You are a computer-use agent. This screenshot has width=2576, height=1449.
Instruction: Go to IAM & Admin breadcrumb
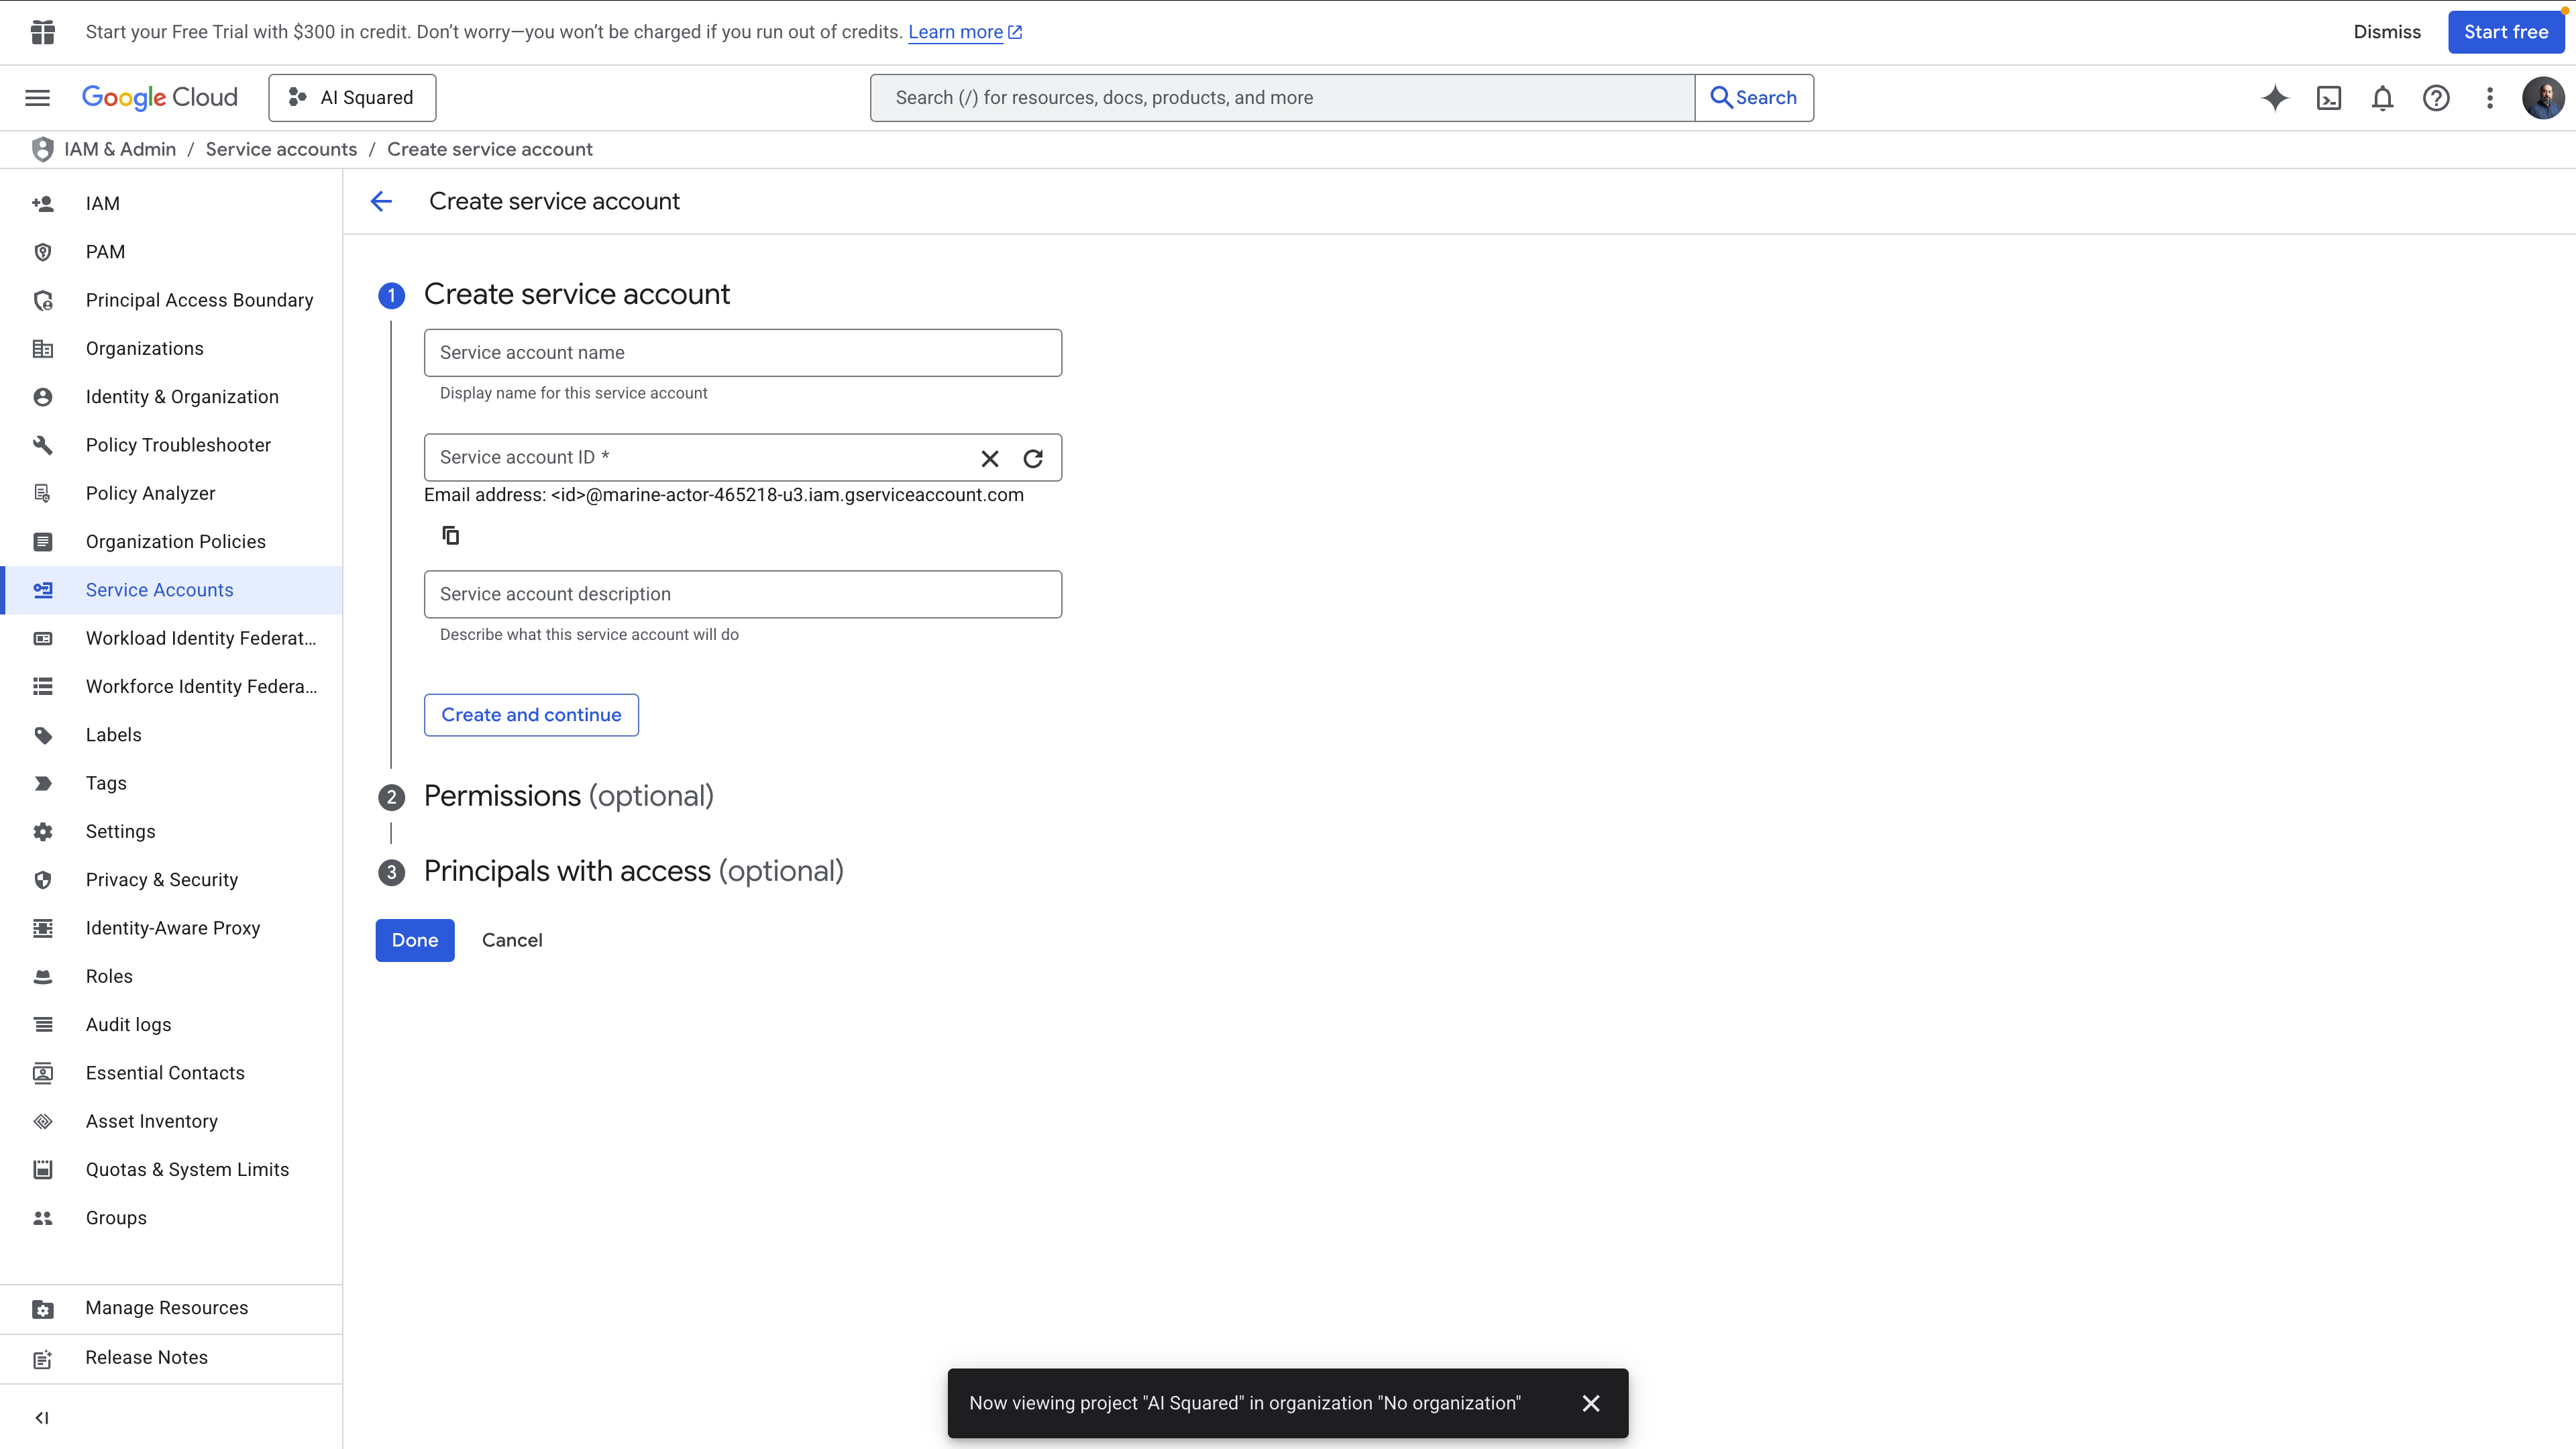pos(120,149)
